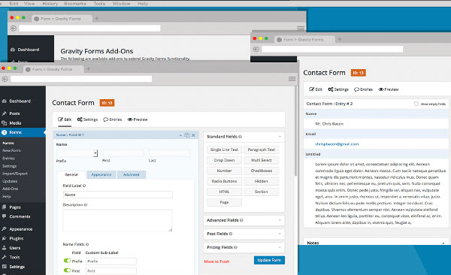The width and height of the screenshot is (451, 275).
Task: Add a Paragraph Text field
Action: pos(261,150)
